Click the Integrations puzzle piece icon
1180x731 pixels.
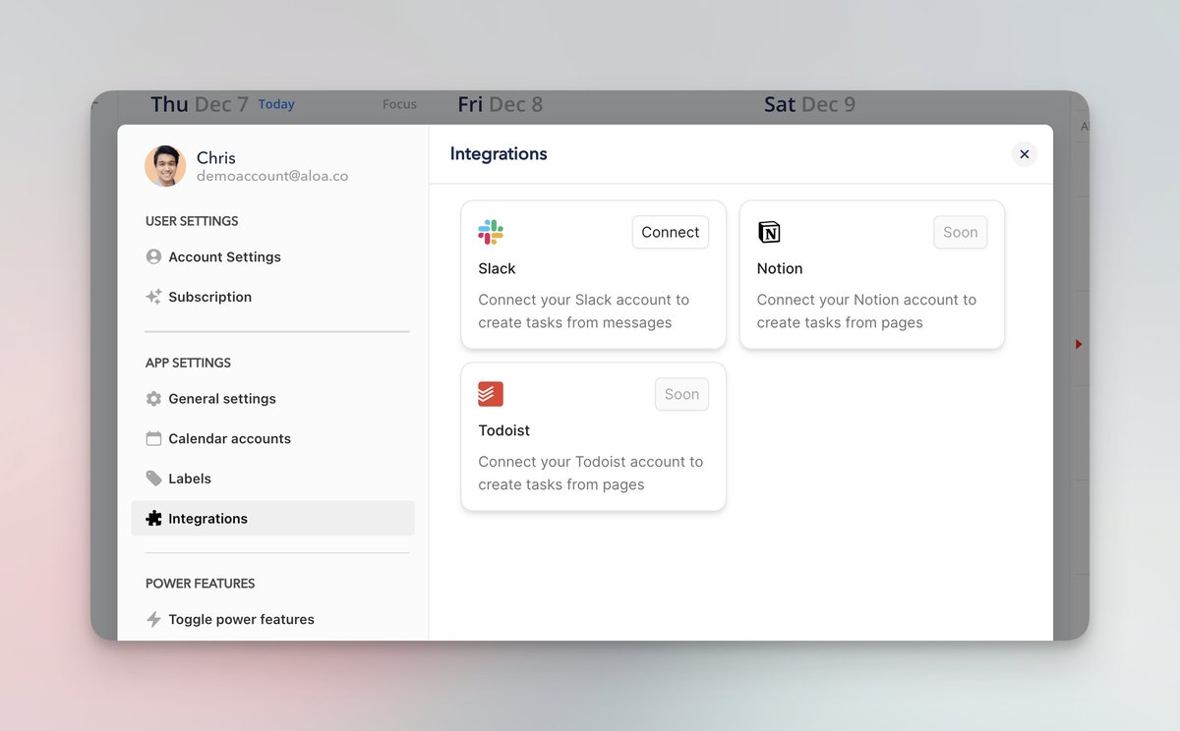pyautogui.click(x=153, y=519)
